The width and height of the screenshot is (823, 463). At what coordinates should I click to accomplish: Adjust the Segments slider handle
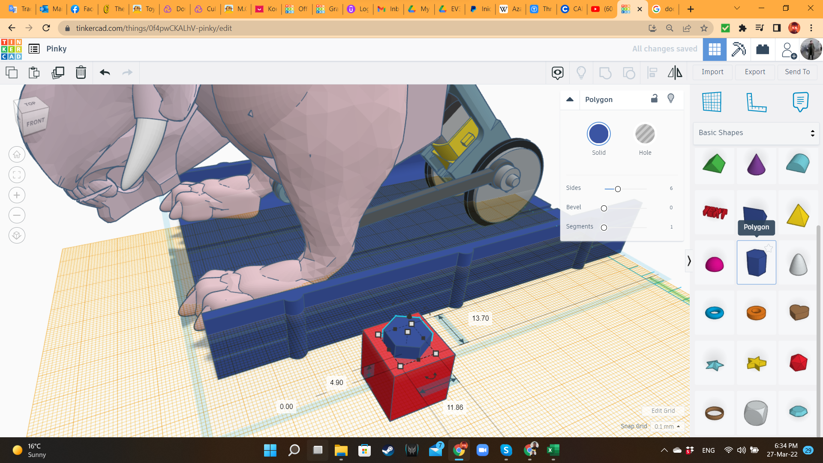coord(604,228)
